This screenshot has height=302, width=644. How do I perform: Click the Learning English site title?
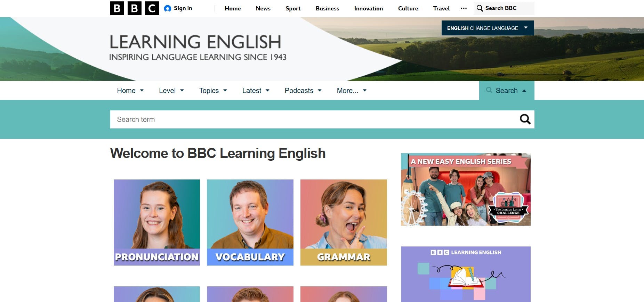(195, 42)
